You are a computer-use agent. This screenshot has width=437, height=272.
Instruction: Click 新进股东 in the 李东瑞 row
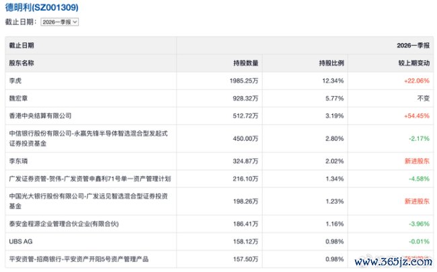pos(417,161)
